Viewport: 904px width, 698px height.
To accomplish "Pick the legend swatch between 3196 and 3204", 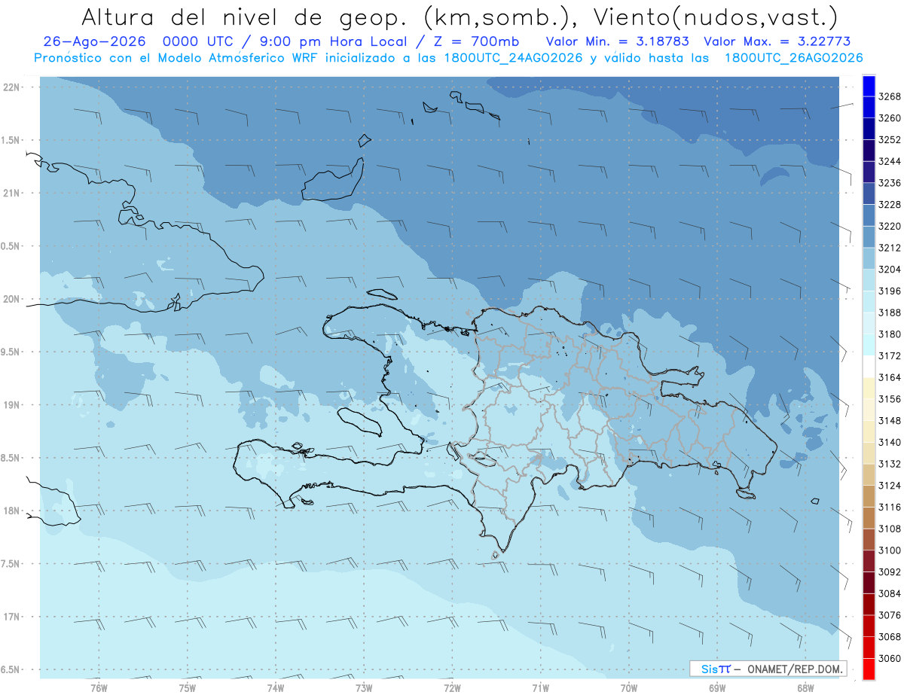I will coord(869,280).
